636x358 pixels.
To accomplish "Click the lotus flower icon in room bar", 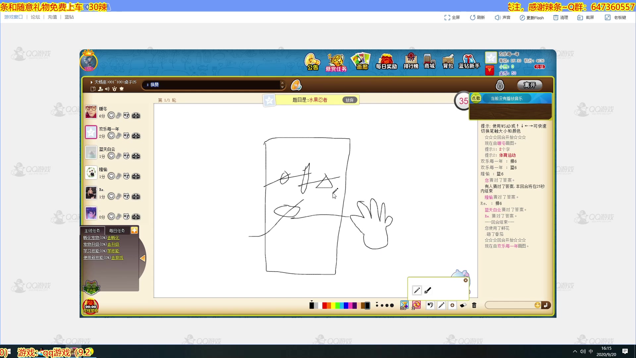I will (x=122, y=89).
